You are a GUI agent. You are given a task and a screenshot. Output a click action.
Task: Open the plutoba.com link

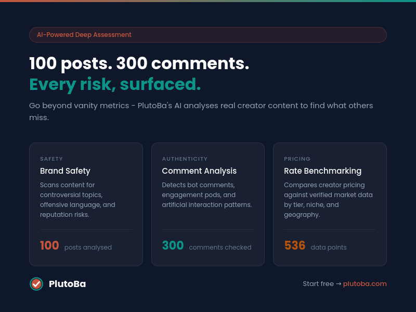(x=365, y=284)
